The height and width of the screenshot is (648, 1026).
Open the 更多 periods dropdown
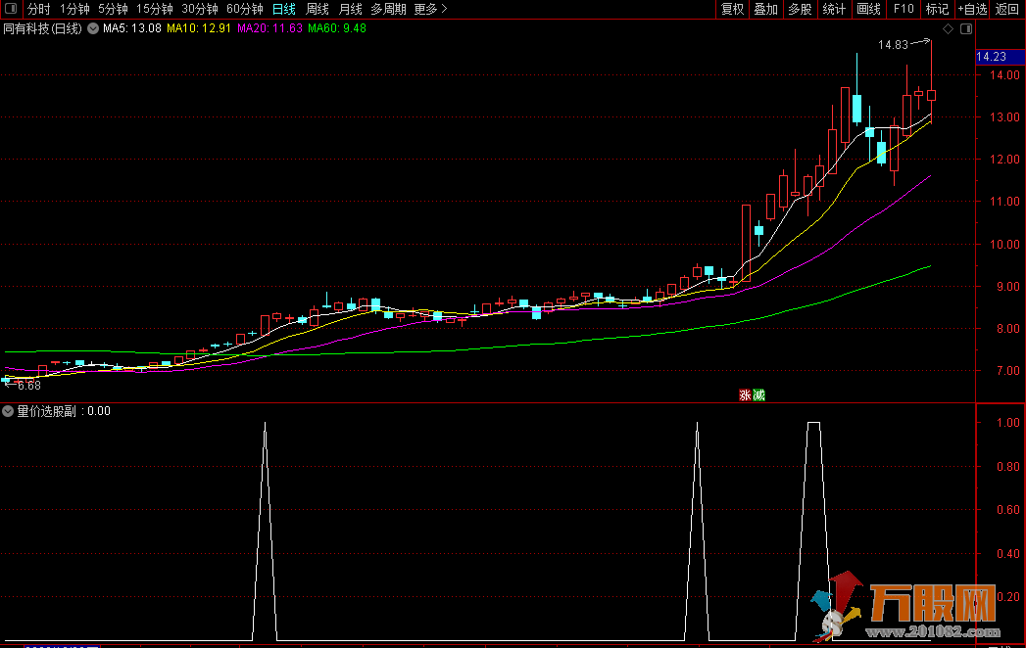pos(430,9)
